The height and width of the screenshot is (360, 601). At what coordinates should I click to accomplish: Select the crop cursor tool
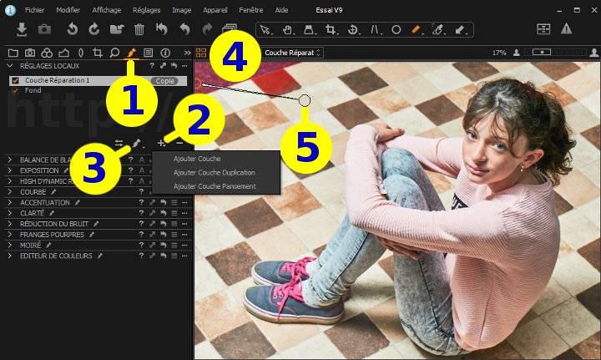331,29
